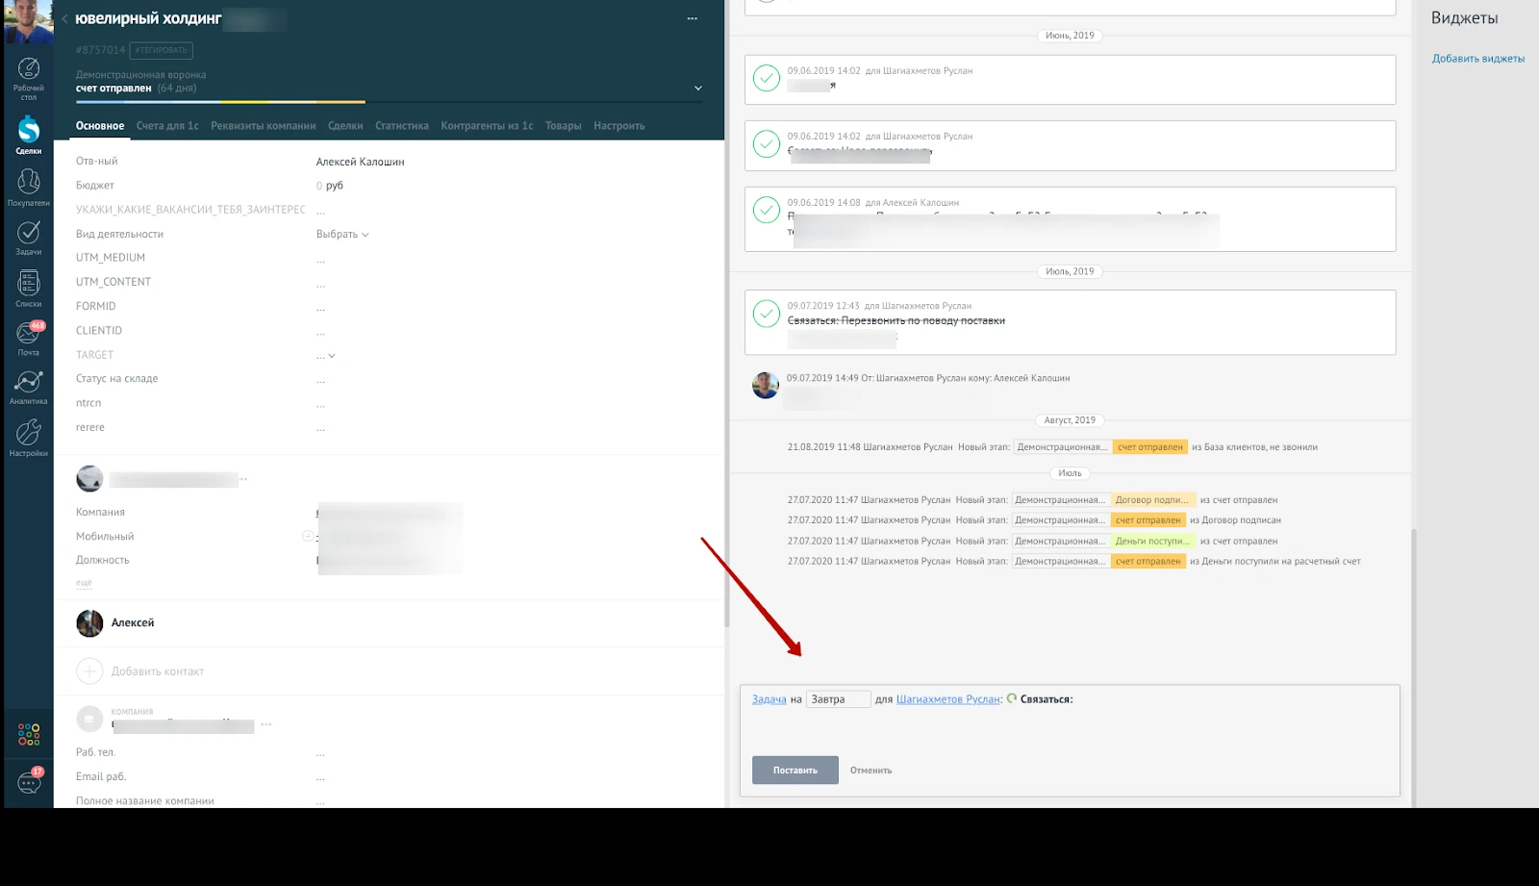Image resolution: width=1539 pixels, height=886 pixels.
Task: Click the Завтра date input field
Action: [838, 699]
